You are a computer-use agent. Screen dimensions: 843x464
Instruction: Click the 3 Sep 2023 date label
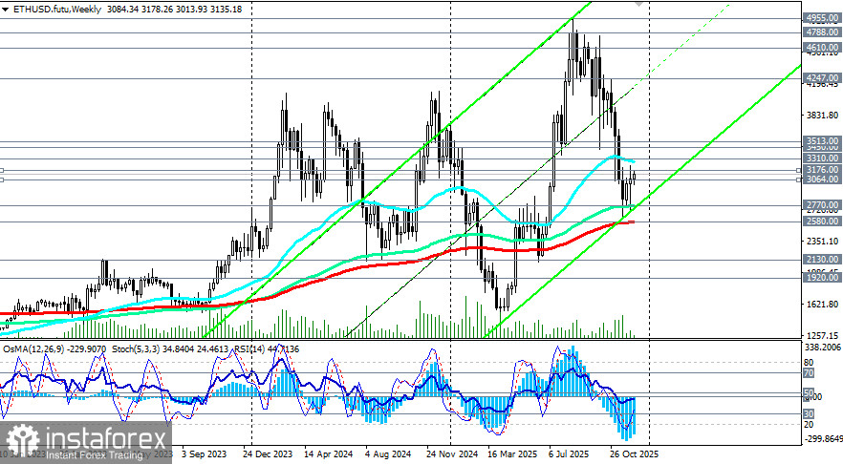coord(205,453)
